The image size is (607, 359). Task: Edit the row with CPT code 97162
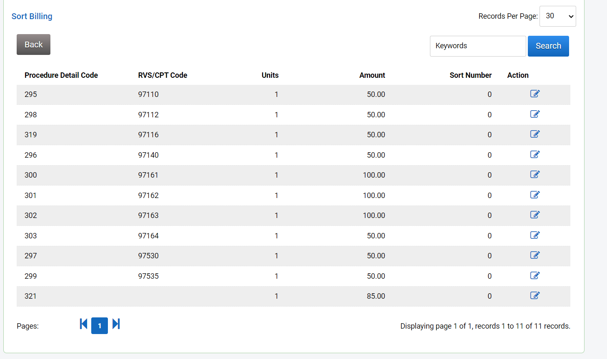[x=535, y=195]
